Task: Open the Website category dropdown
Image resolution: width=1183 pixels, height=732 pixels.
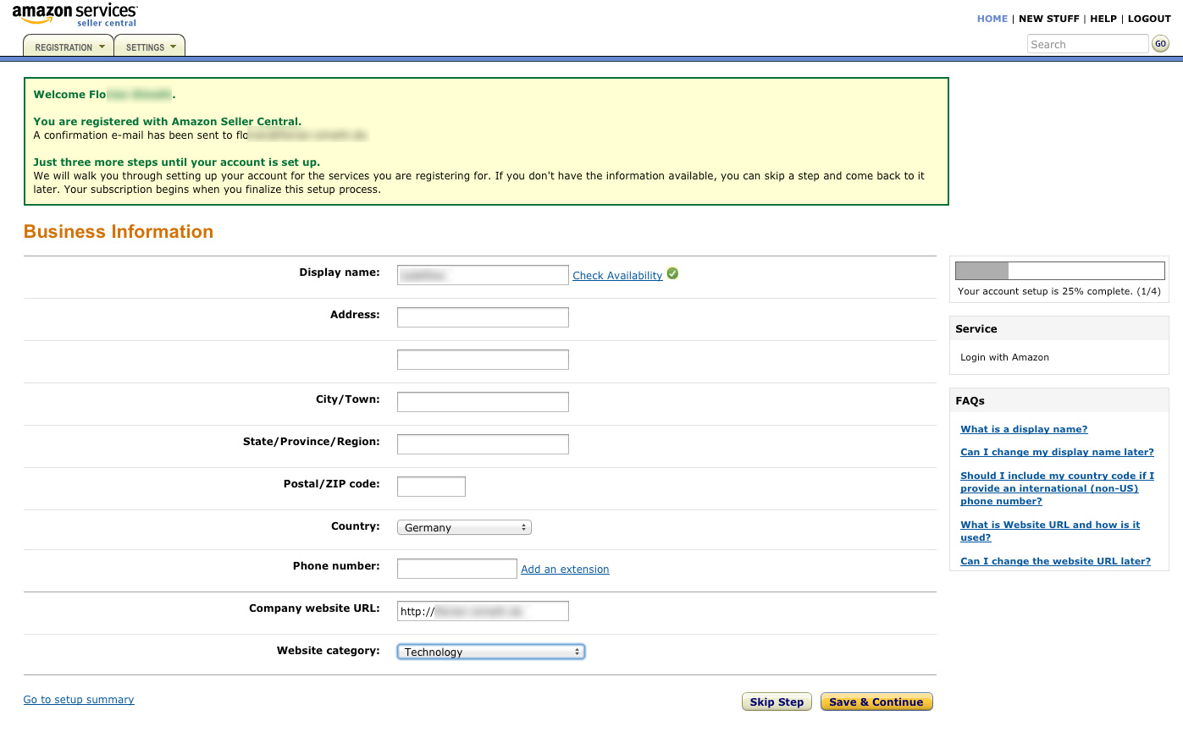Action: (491, 652)
